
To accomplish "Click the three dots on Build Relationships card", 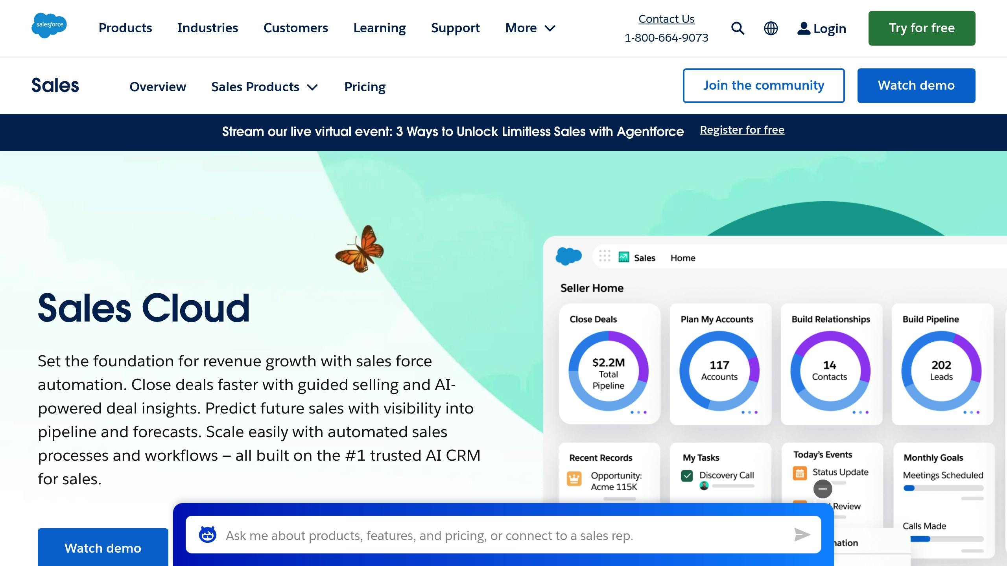I will pos(860,412).
